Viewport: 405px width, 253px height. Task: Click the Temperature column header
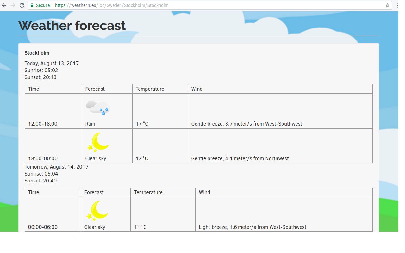149,89
